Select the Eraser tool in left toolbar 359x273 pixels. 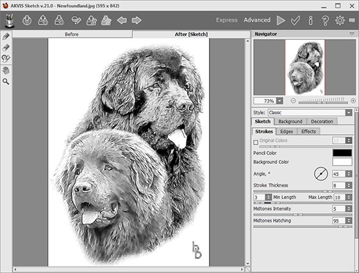coord(6,48)
